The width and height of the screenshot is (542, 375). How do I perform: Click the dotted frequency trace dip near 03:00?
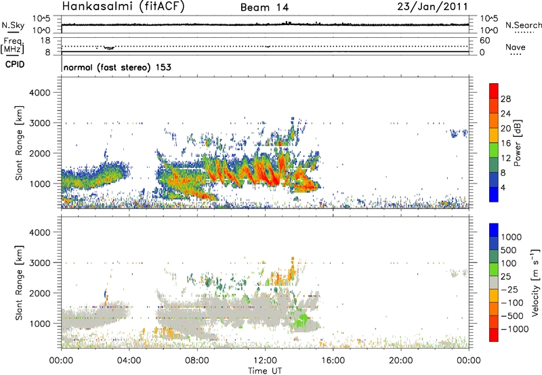point(109,48)
